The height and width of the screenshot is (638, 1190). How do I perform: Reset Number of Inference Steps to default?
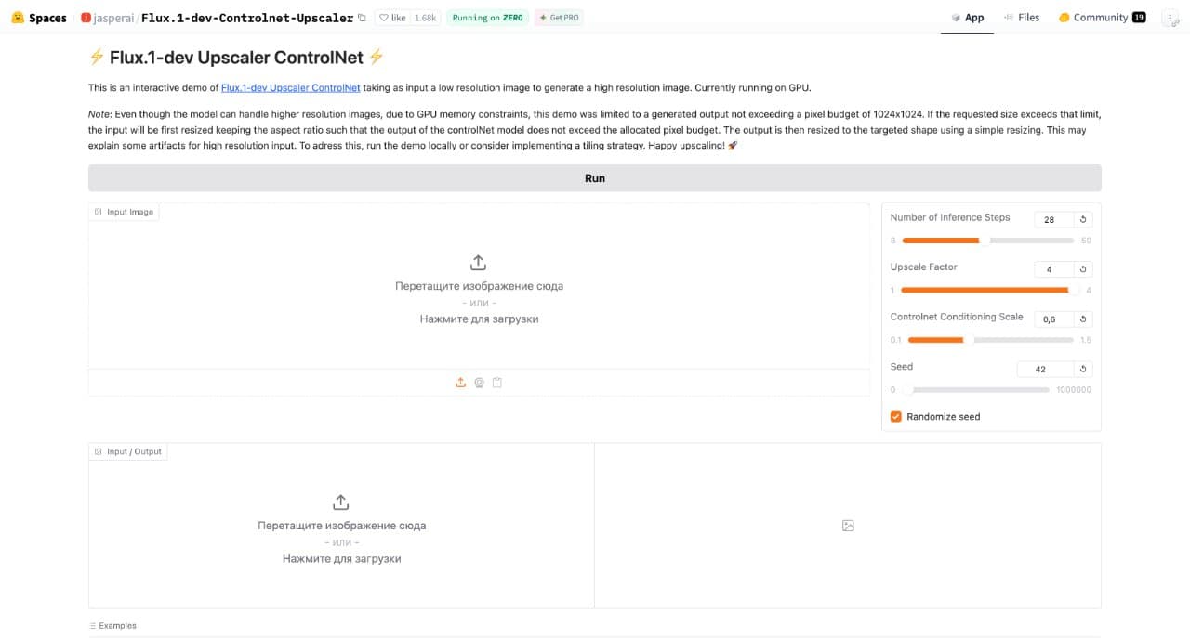[x=1083, y=220]
